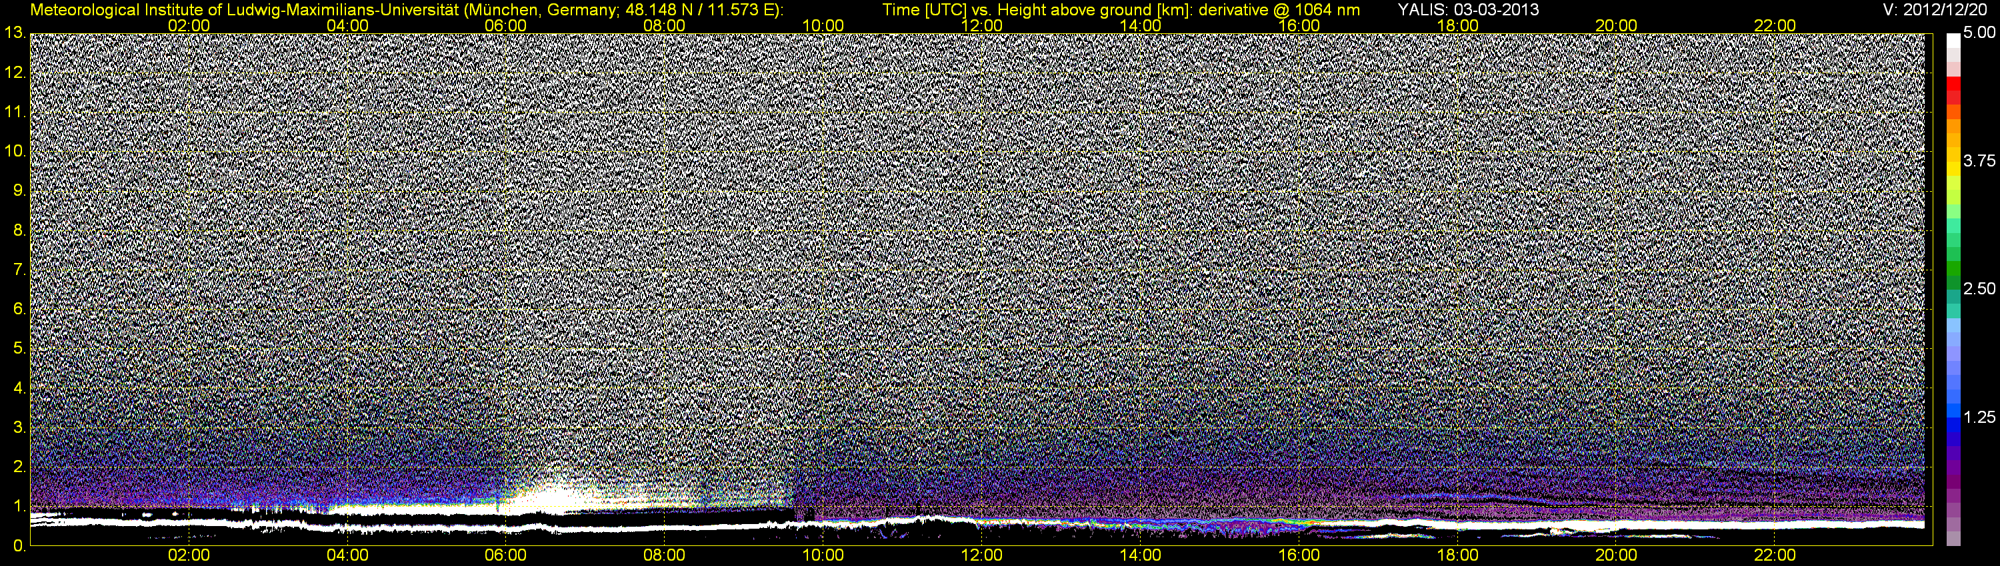Click the 0 km height axis label
Screen dimensions: 2000x566
pos(19,546)
